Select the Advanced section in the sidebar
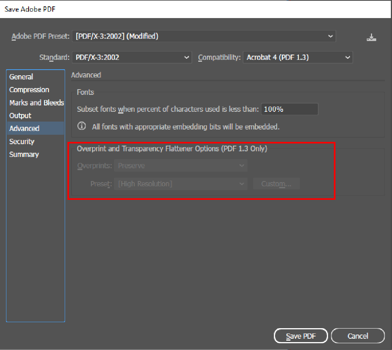The image size is (392, 350). [x=24, y=129]
